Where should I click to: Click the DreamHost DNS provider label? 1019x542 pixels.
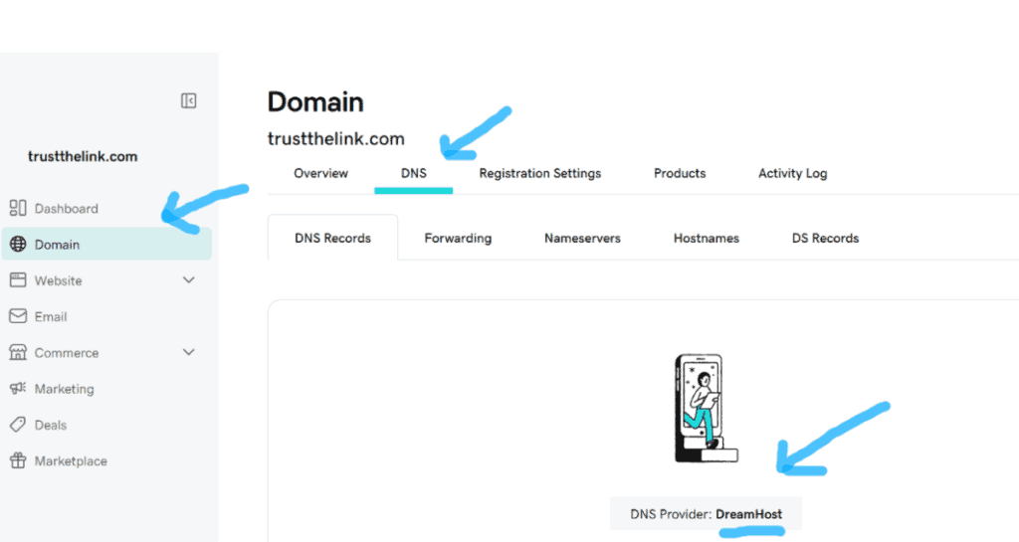749,514
